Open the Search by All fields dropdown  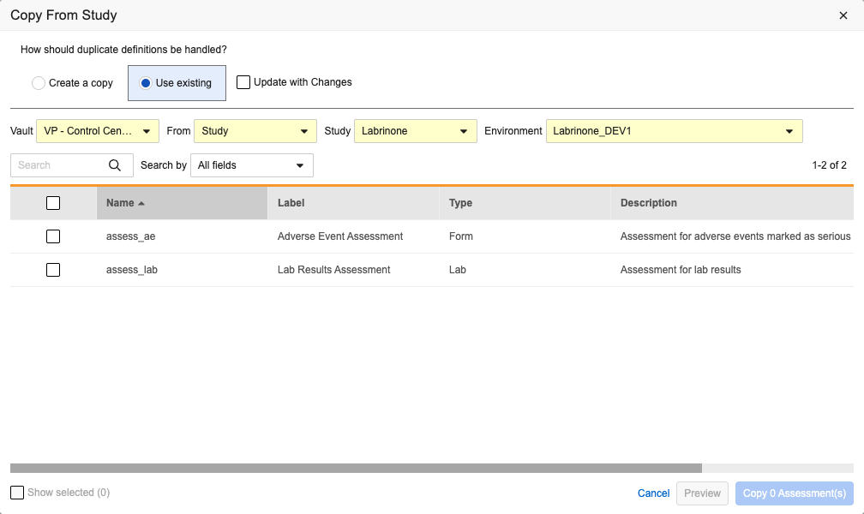coord(251,165)
